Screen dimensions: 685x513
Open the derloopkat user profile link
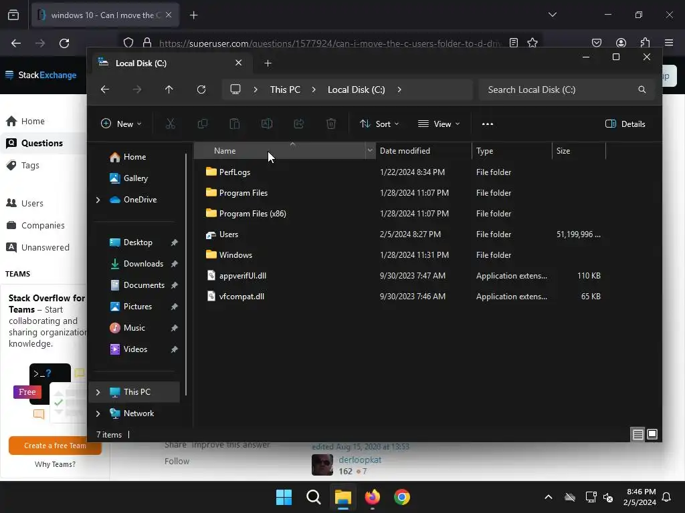point(360,460)
